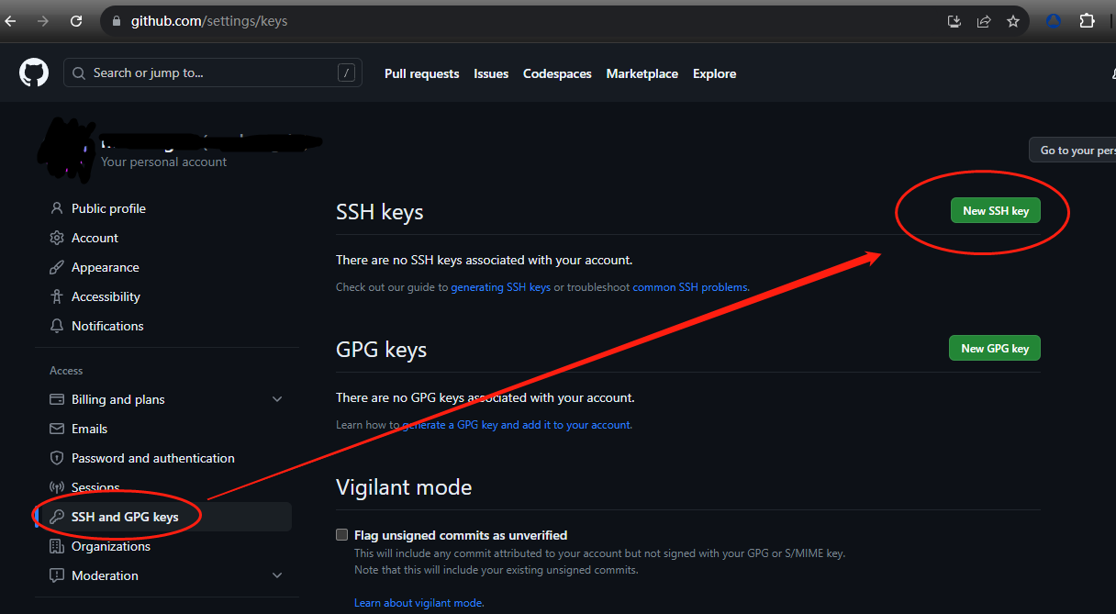Click the browser back arrow

click(11, 20)
